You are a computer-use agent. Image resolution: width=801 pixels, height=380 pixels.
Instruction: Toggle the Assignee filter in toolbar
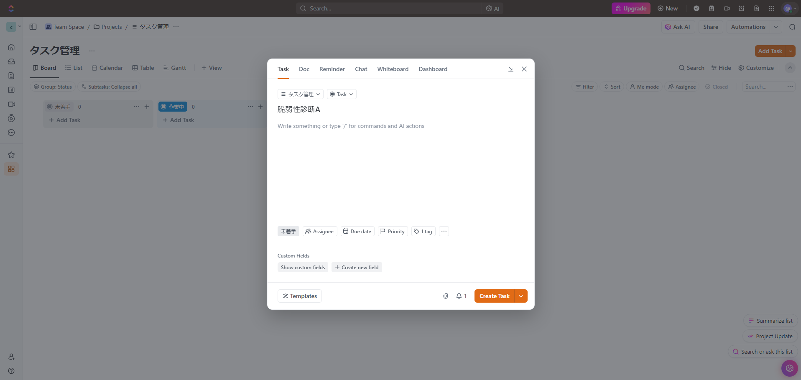682,87
